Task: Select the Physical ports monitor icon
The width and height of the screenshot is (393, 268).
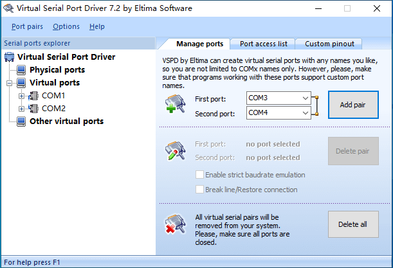Action: pyautogui.click(x=21, y=70)
